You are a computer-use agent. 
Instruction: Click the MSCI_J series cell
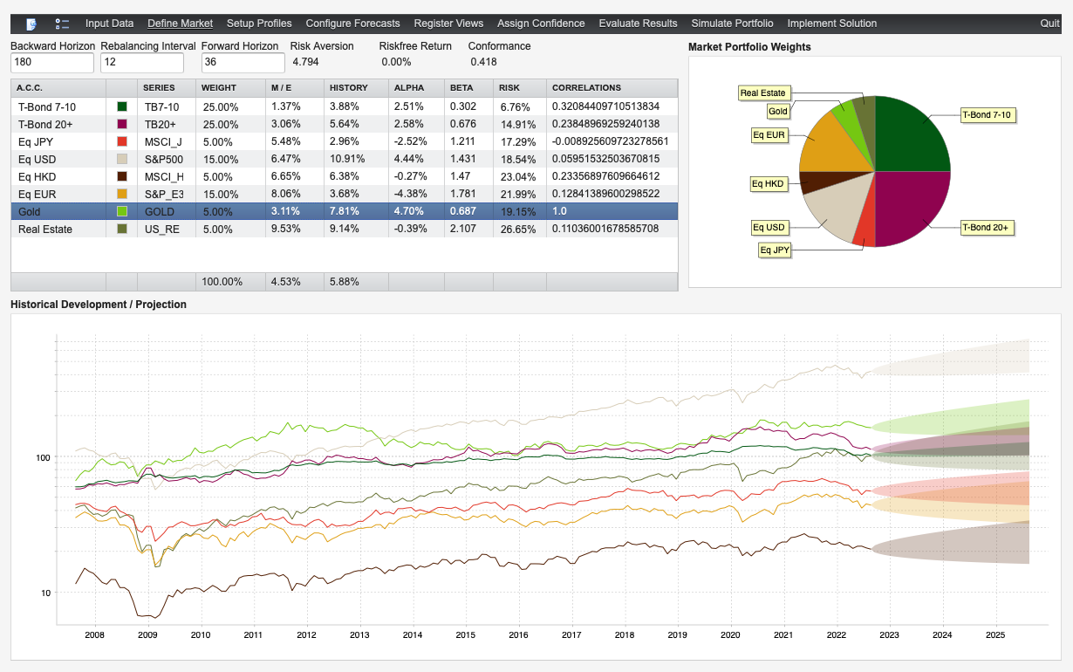coord(166,141)
